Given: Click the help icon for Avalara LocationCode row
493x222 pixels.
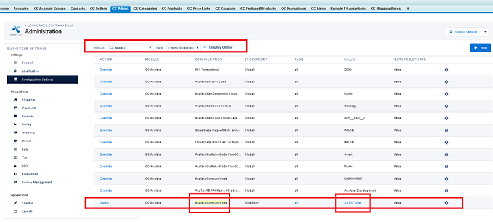Looking at the screenshot, I should point(446,82).
